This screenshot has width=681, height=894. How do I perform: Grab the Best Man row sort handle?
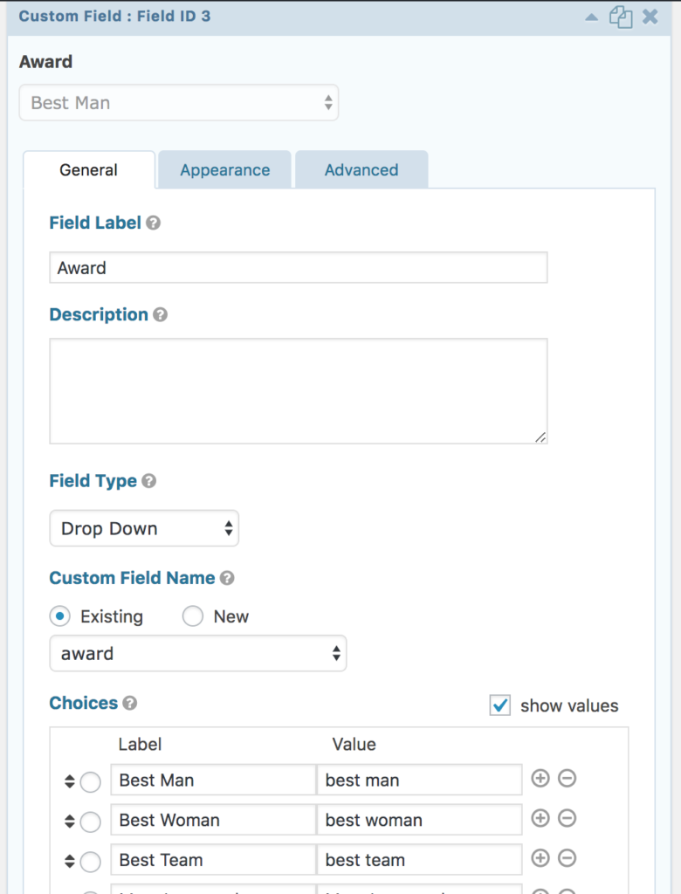[x=70, y=781]
